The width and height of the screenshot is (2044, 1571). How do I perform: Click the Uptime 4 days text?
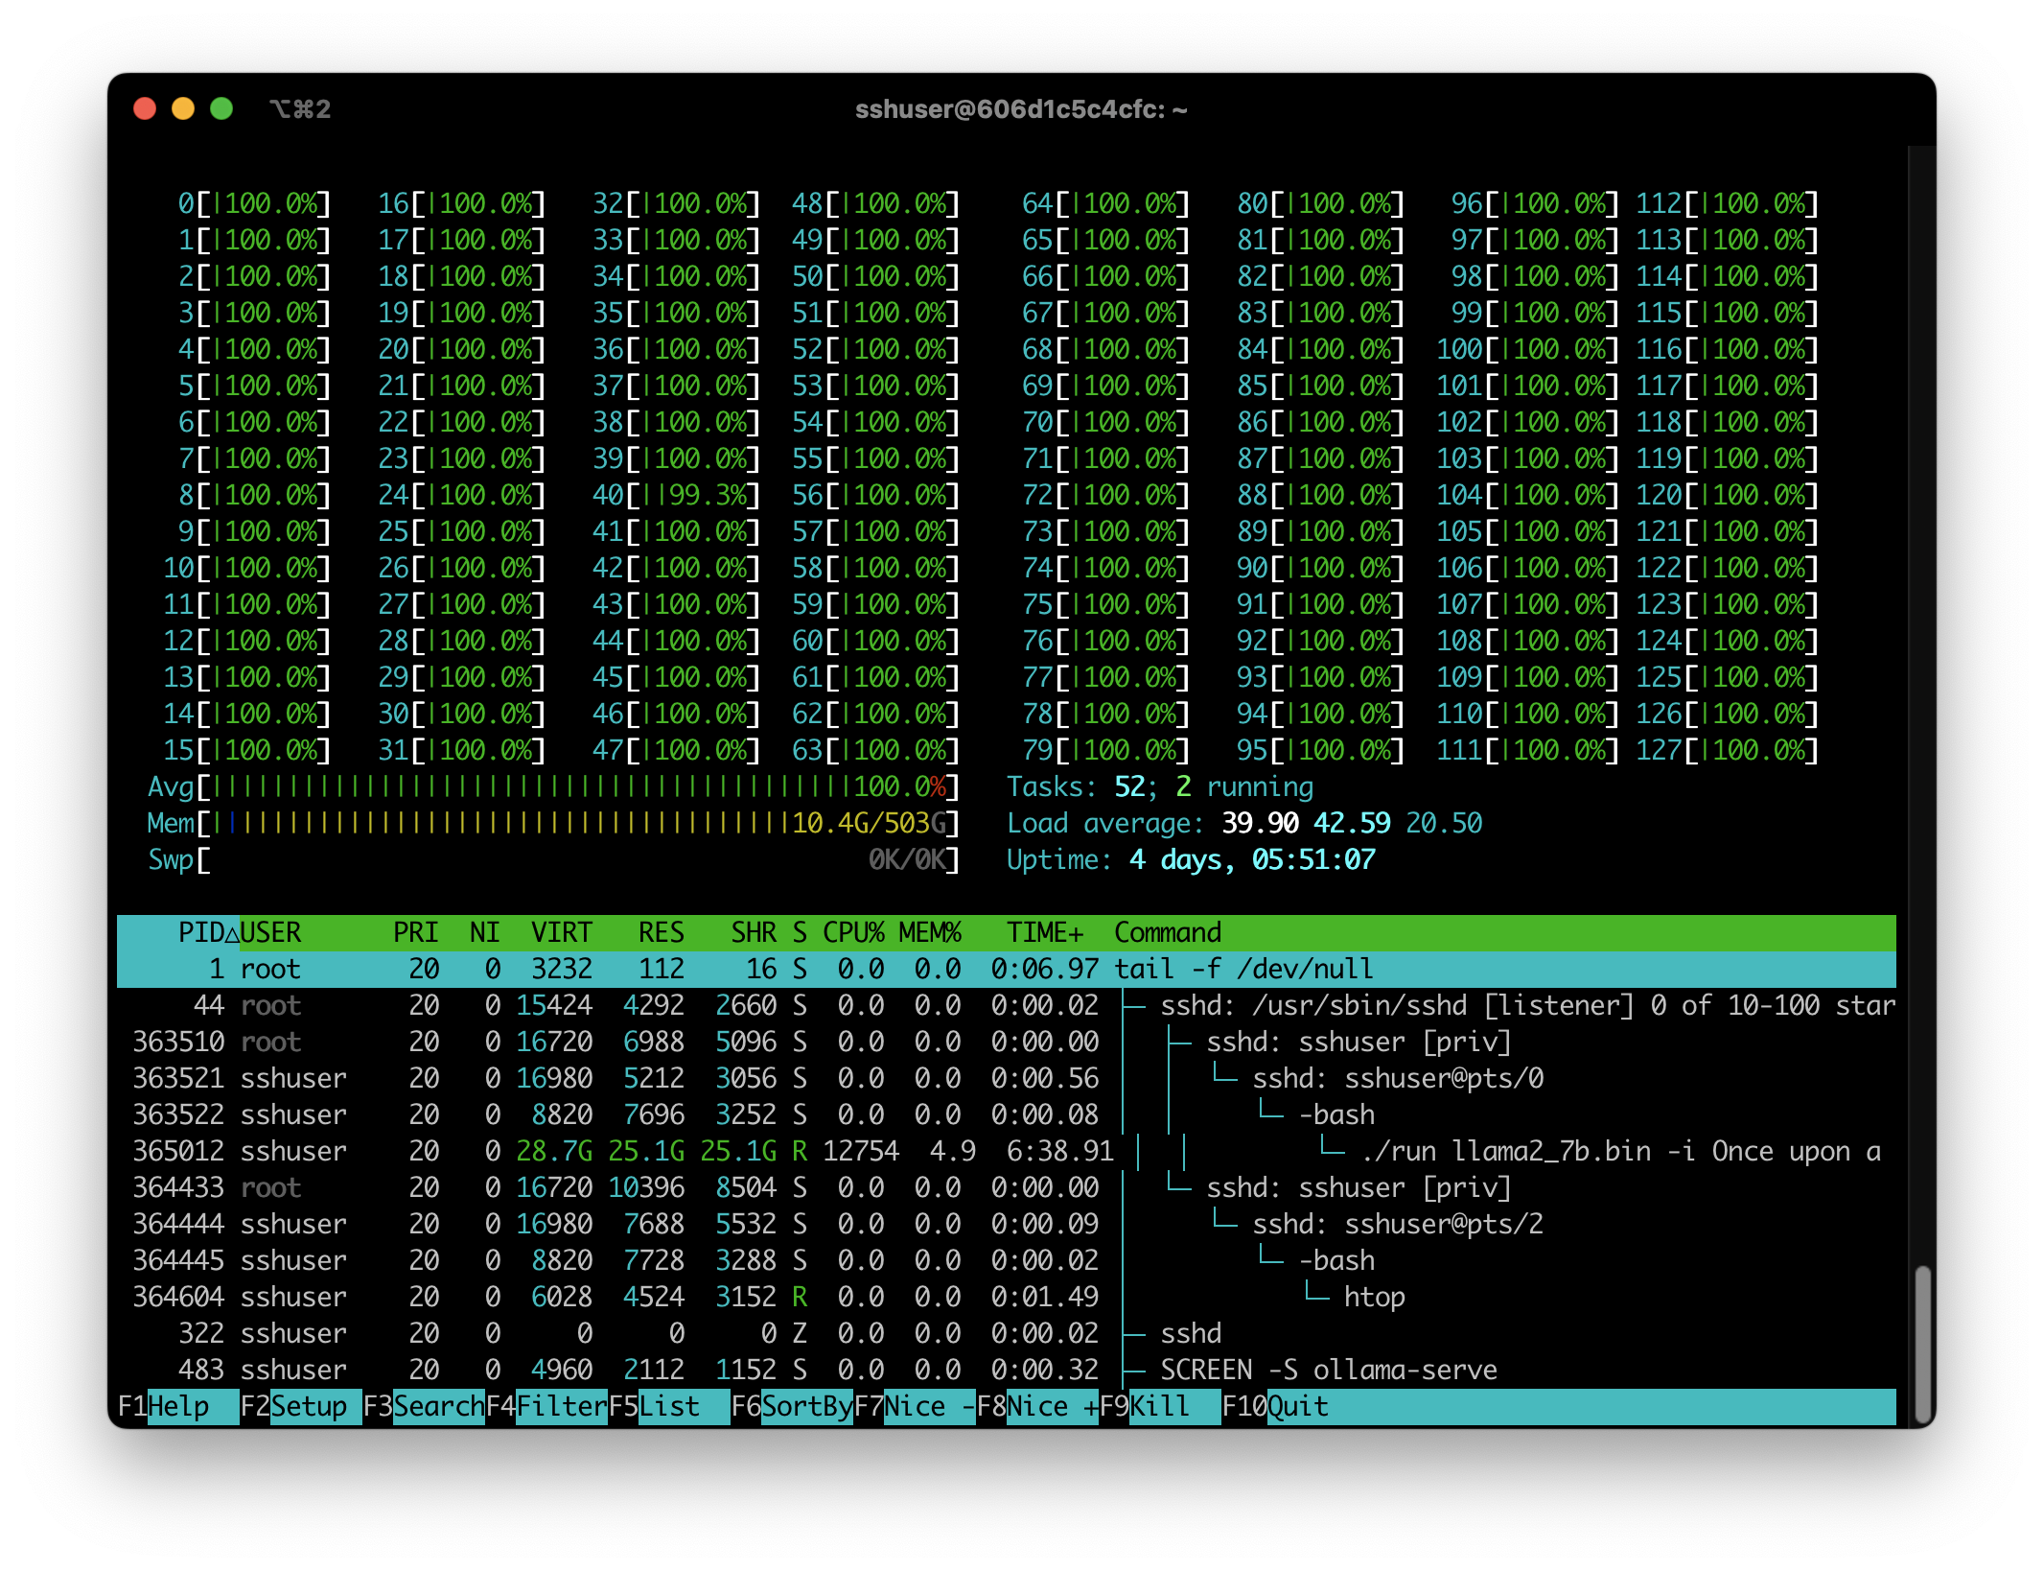pyautogui.click(x=1191, y=859)
